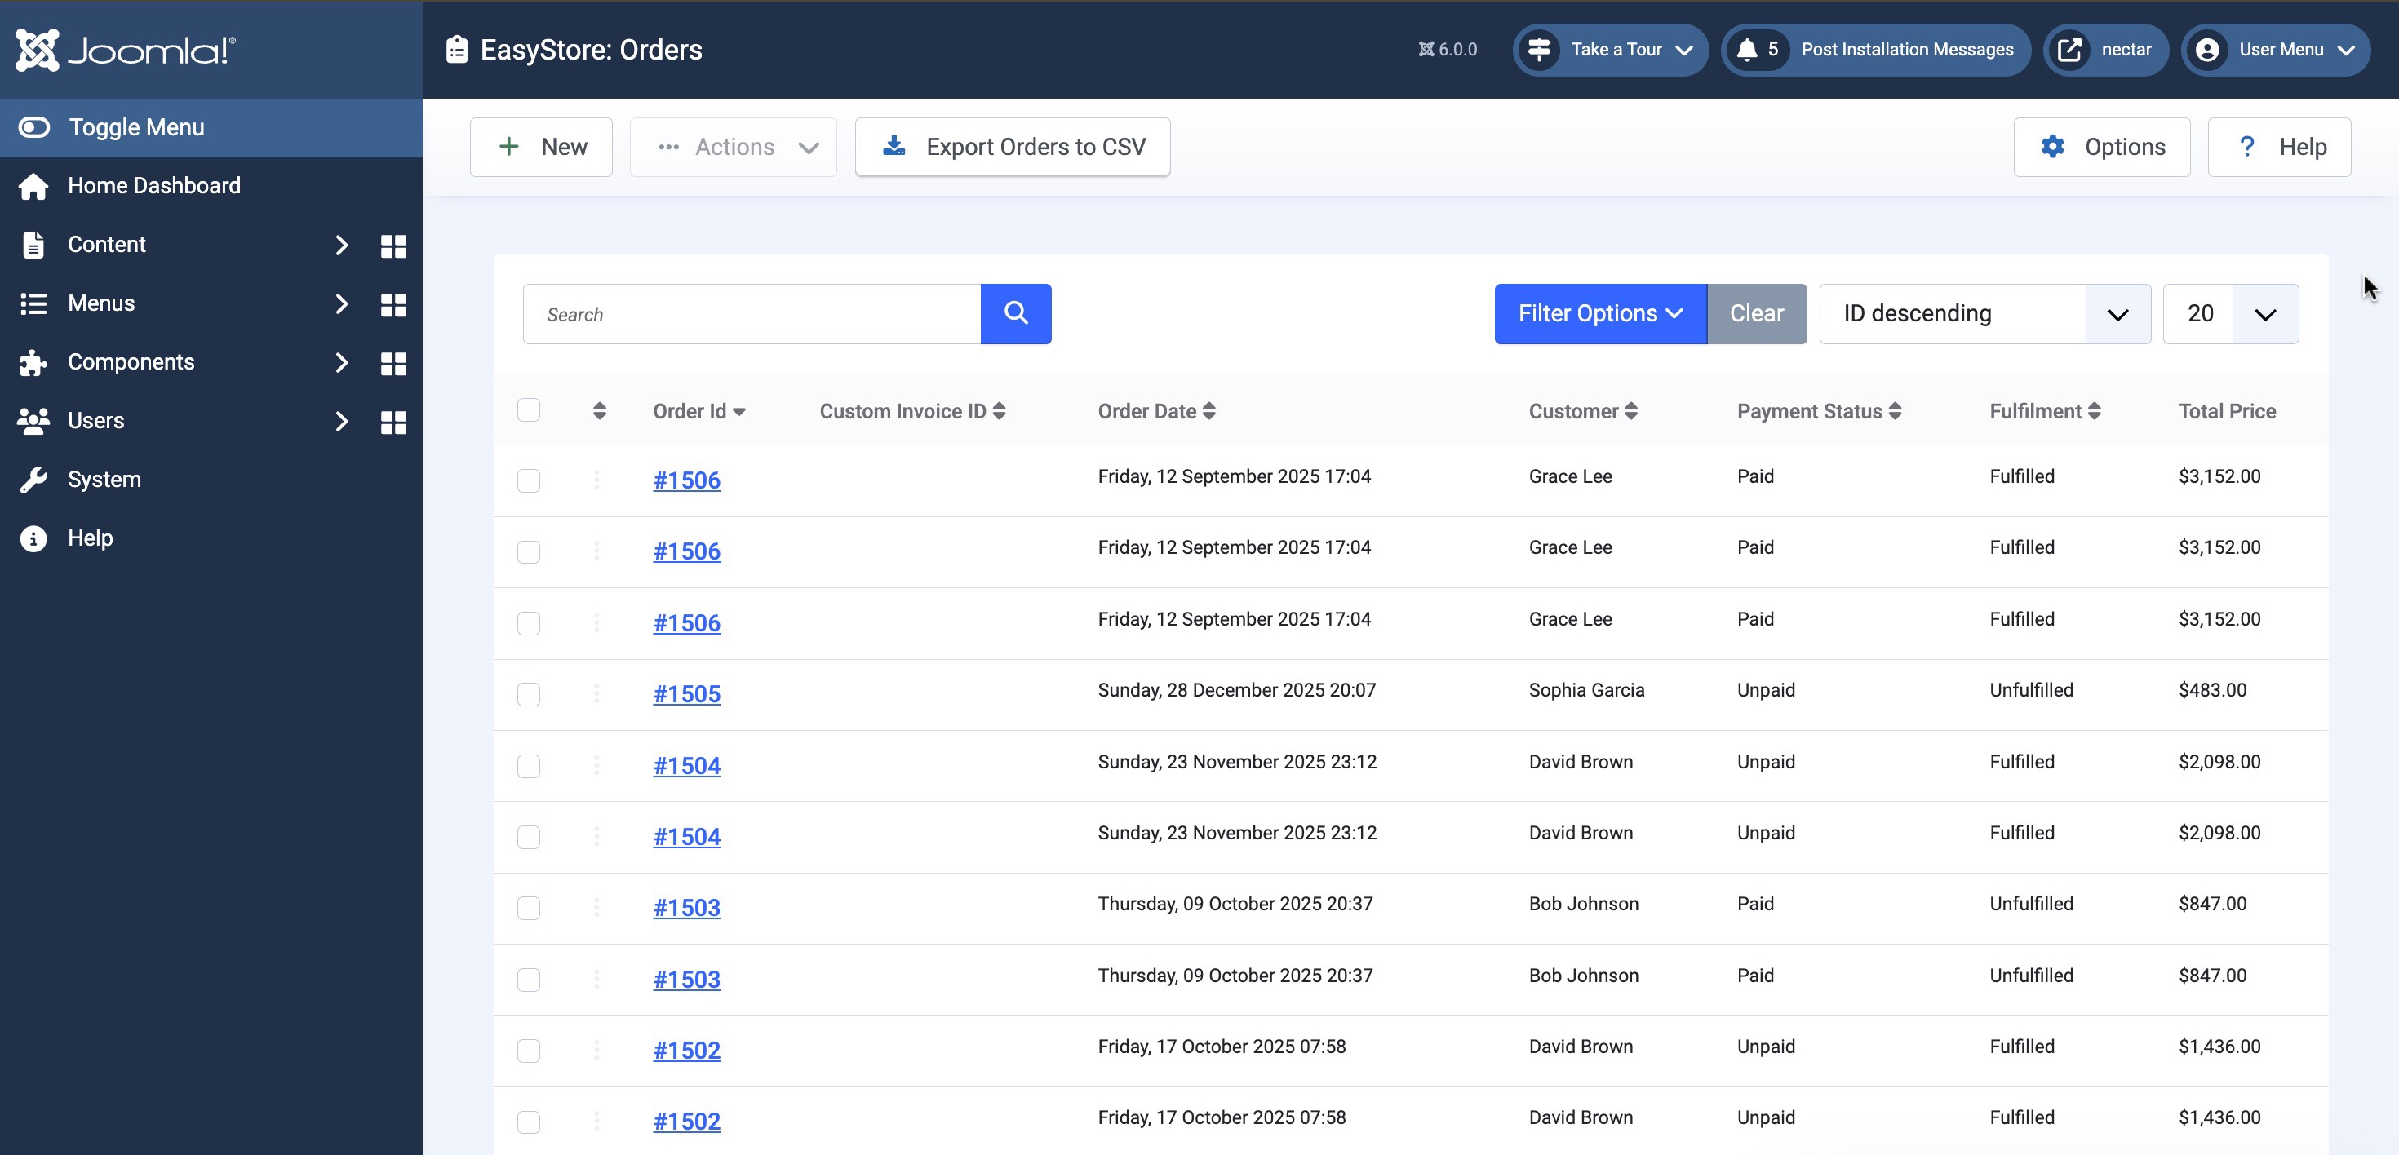
Task: Open Components dashboard grid icon
Action: [x=393, y=363]
